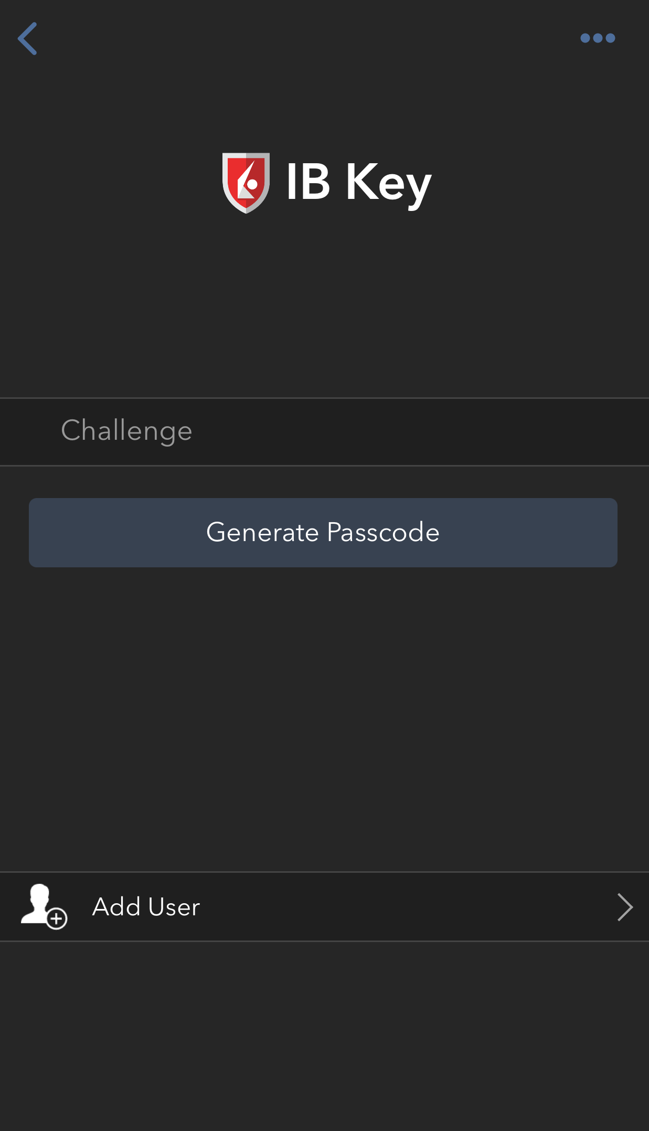Tap the blank area in the Add User row

point(409,906)
